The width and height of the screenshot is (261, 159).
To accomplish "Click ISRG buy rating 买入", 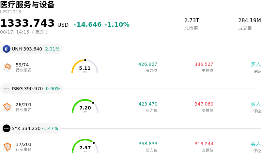I will click(256, 104).
